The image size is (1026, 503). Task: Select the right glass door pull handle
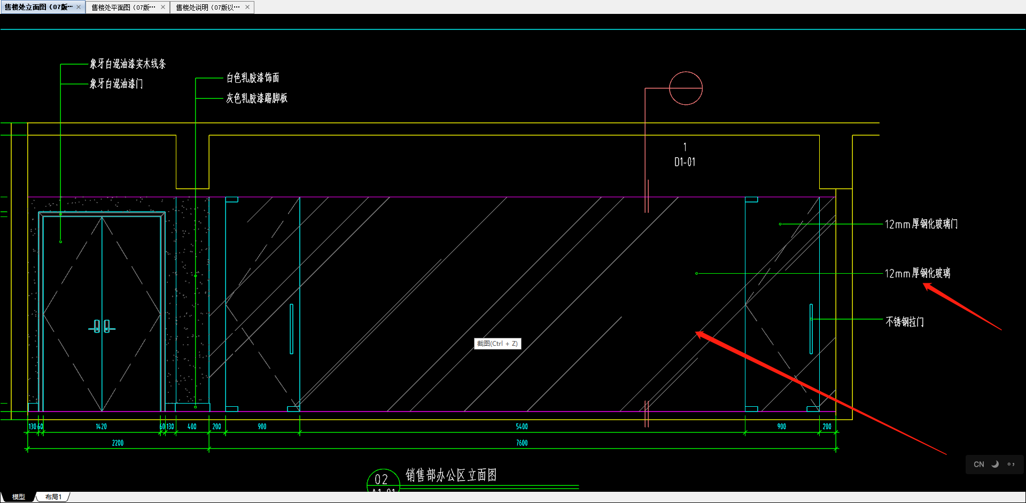tap(811, 329)
